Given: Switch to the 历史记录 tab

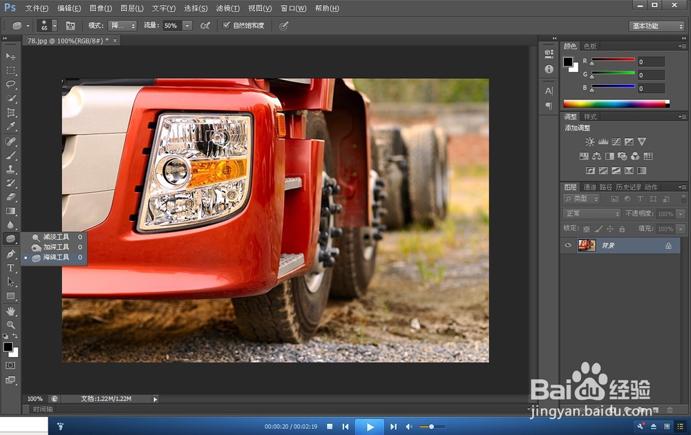Looking at the screenshot, I should pos(628,187).
